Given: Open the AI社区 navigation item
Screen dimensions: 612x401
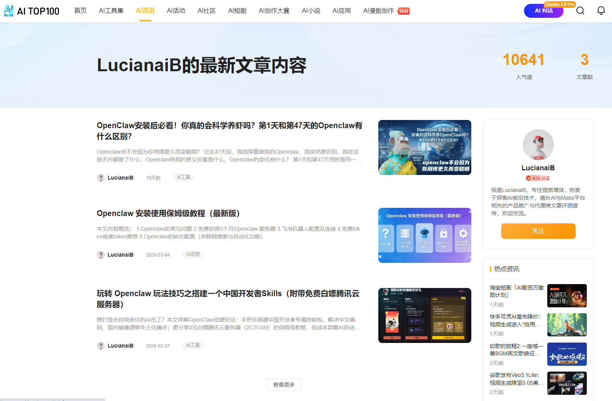Looking at the screenshot, I should point(206,11).
